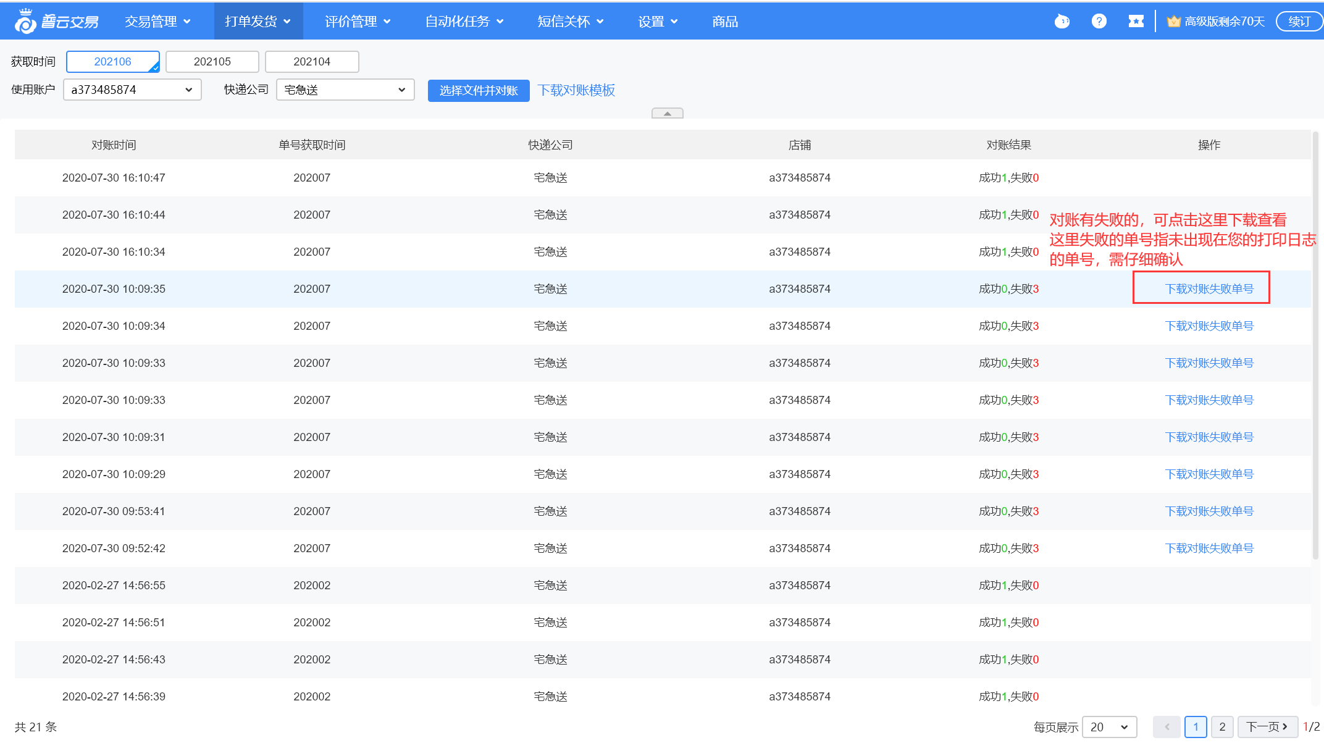Open the 使用账户 a373485874 dropdown
Viewport: 1324px width, 756px height.
pyautogui.click(x=132, y=90)
